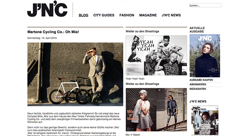The width and height of the screenshot is (245, 136).
Task: Click the Mix 'n' Match caption link
Action: click(x=133, y=135)
